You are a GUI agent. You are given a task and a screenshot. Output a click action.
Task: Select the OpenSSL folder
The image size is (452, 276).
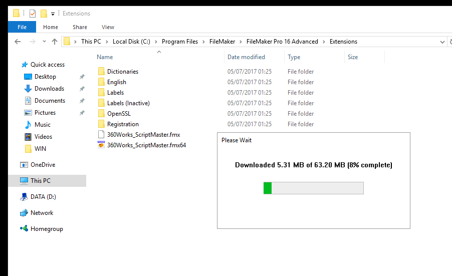click(119, 114)
